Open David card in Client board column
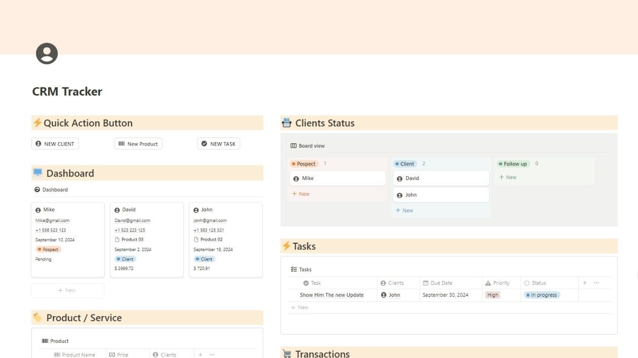The width and height of the screenshot is (638, 358). (441, 178)
